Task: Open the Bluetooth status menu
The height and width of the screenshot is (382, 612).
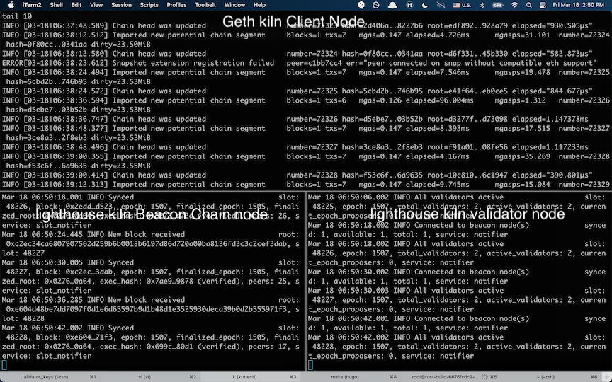Action: tap(482, 5)
